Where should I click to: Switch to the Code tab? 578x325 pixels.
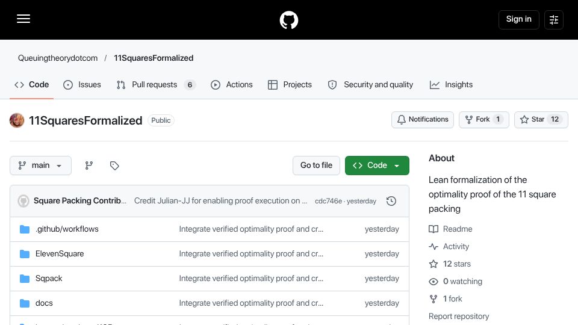(32, 85)
